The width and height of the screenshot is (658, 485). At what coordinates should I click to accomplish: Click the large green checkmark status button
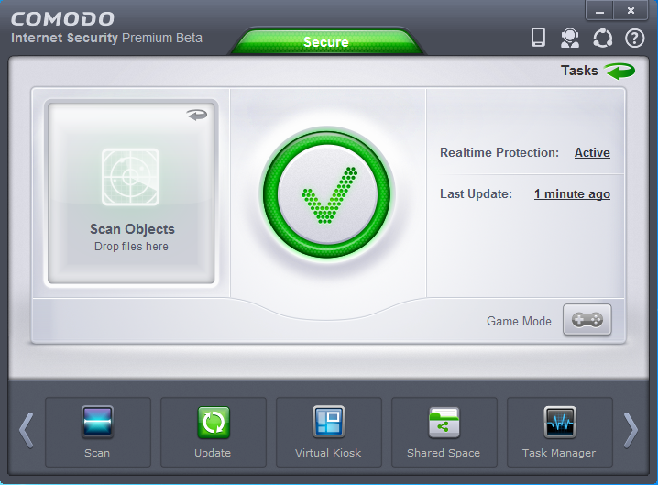click(x=327, y=194)
